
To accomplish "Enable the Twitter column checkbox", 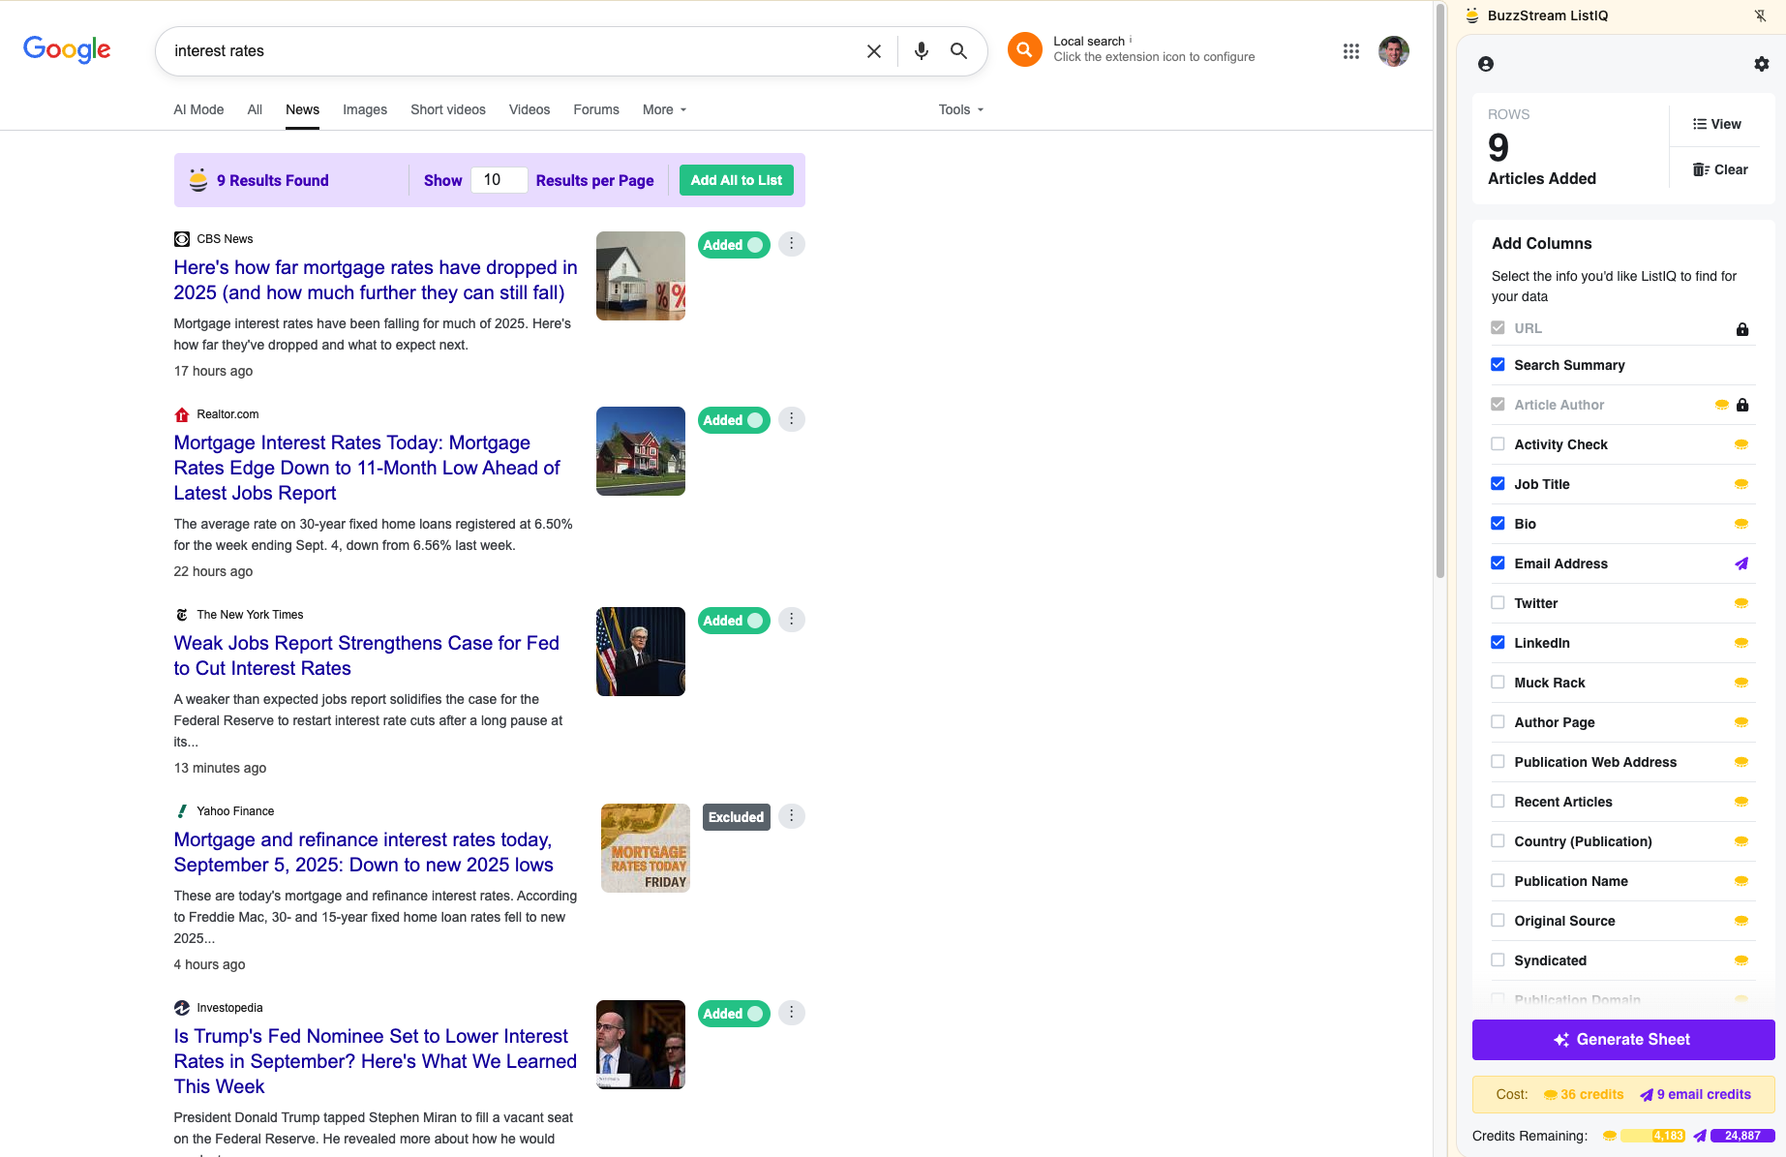I will point(1498,603).
